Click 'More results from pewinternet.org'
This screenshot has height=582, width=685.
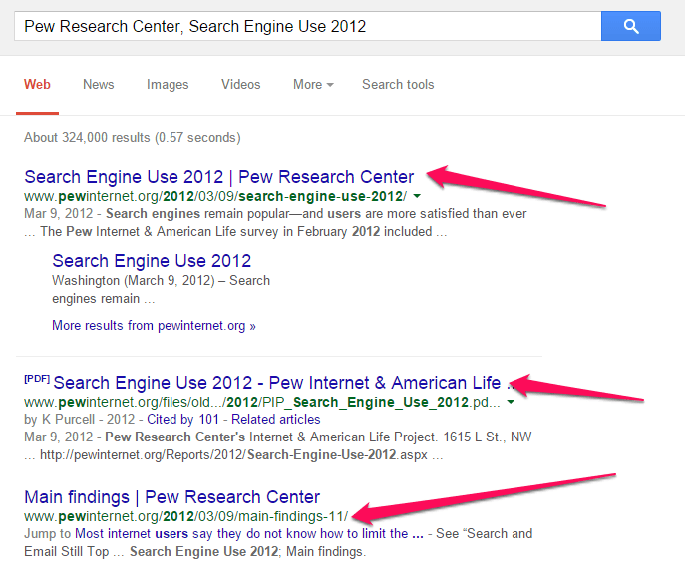click(154, 326)
